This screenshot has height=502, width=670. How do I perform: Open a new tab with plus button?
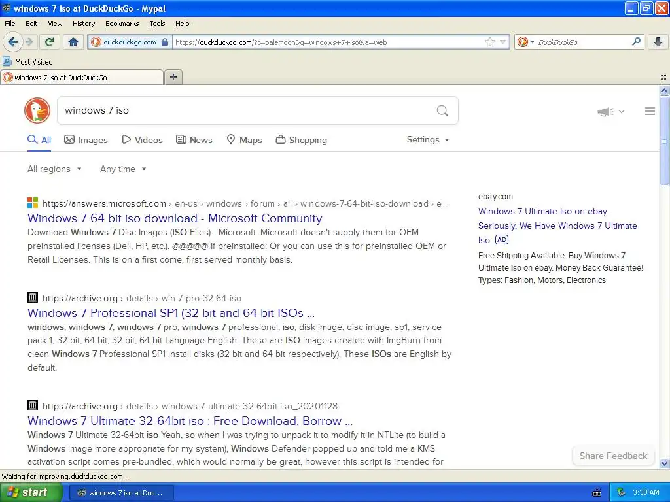(x=173, y=77)
